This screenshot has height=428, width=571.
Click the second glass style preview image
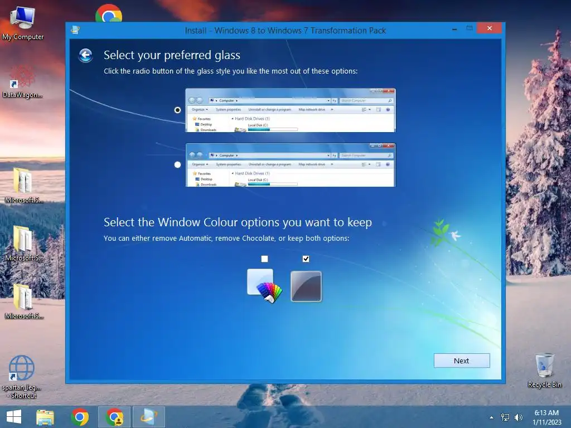(x=290, y=165)
